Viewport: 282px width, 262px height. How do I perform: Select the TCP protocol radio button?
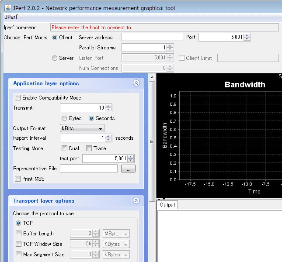coord(18,223)
